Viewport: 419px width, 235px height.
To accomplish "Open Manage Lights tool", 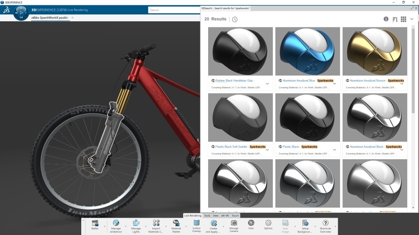I will coord(136,223).
